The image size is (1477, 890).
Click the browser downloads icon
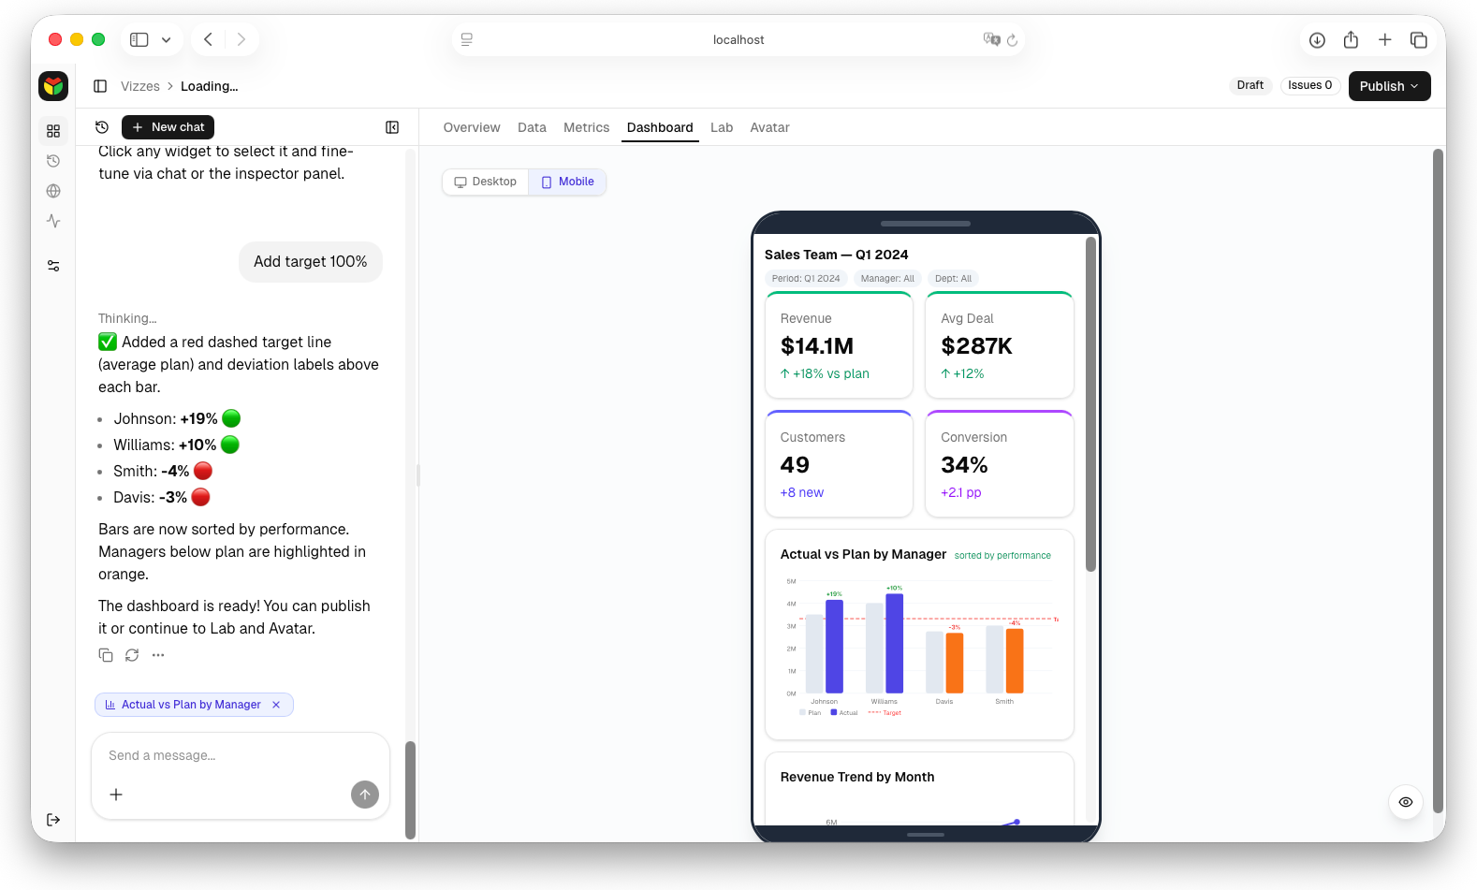coord(1317,39)
